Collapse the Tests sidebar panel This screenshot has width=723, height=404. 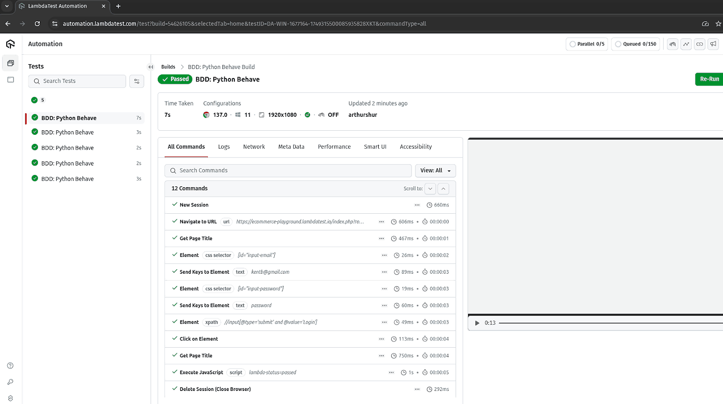coord(150,67)
